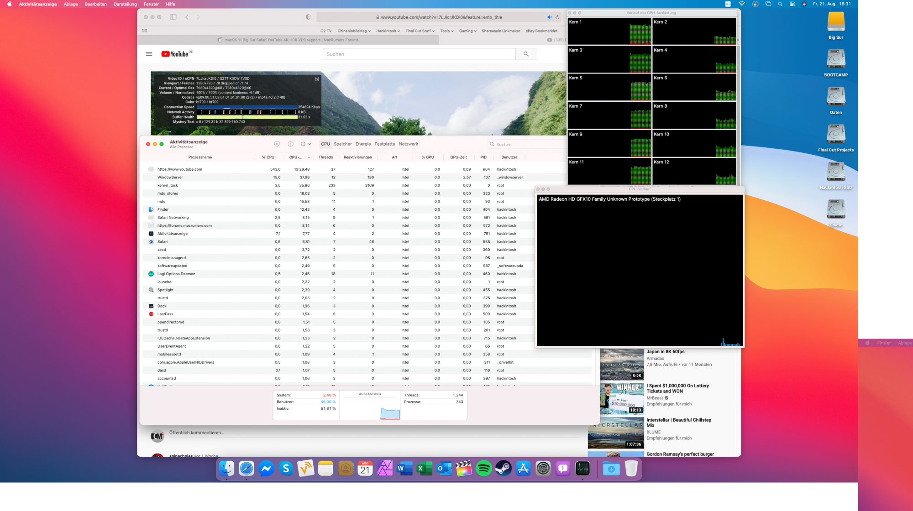
Task: Open the ellipsis action dropdown in Aktivitätsanzeige
Action: [x=305, y=144]
